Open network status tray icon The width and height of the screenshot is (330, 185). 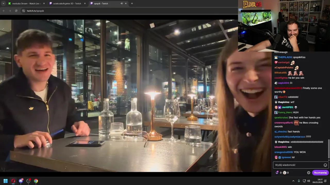(304, 181)
